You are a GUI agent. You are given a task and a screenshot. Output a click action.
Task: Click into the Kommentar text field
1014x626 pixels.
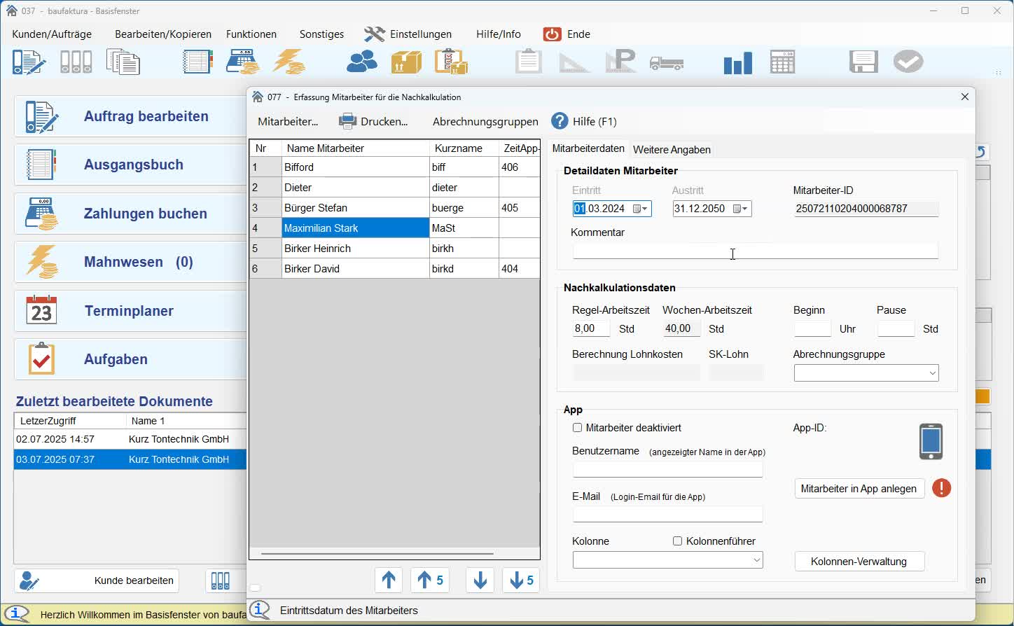tap(755, 251)
